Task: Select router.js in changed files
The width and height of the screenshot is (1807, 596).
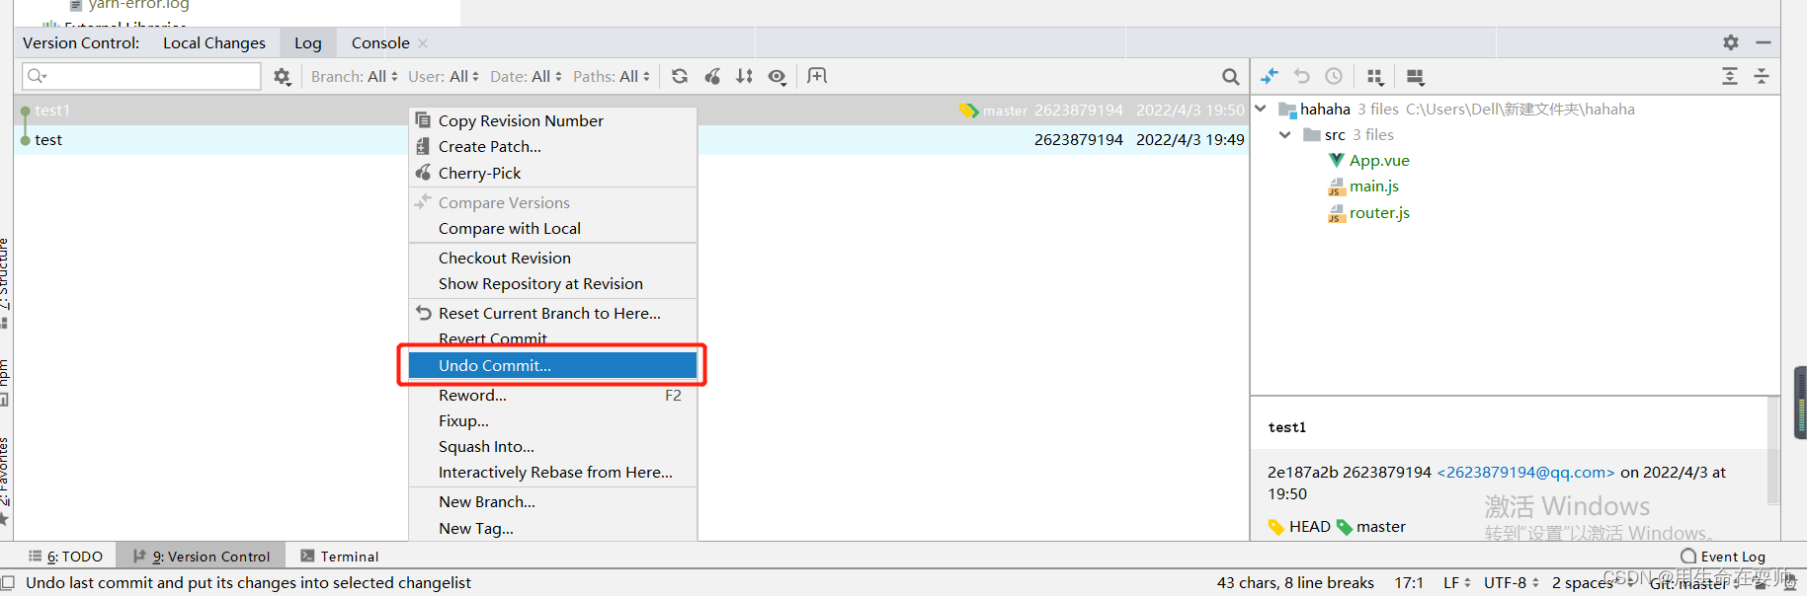Action: click(1379, 213)
